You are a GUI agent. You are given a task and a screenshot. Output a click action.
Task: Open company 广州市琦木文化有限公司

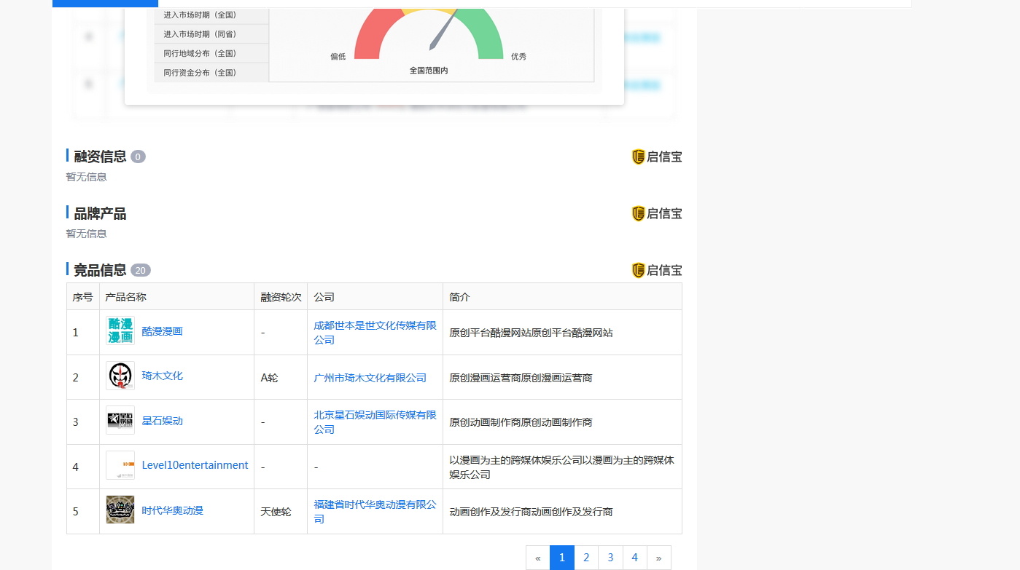370,378
